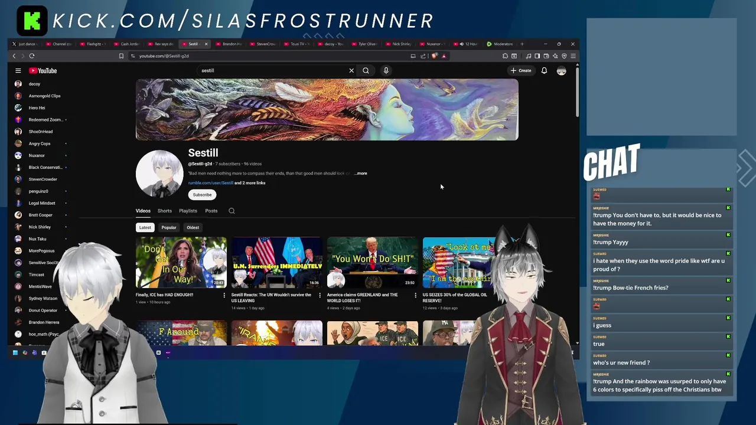The image size is (756, 425).
Task: Click the share icon in the address bar
Action: (423, 56)
